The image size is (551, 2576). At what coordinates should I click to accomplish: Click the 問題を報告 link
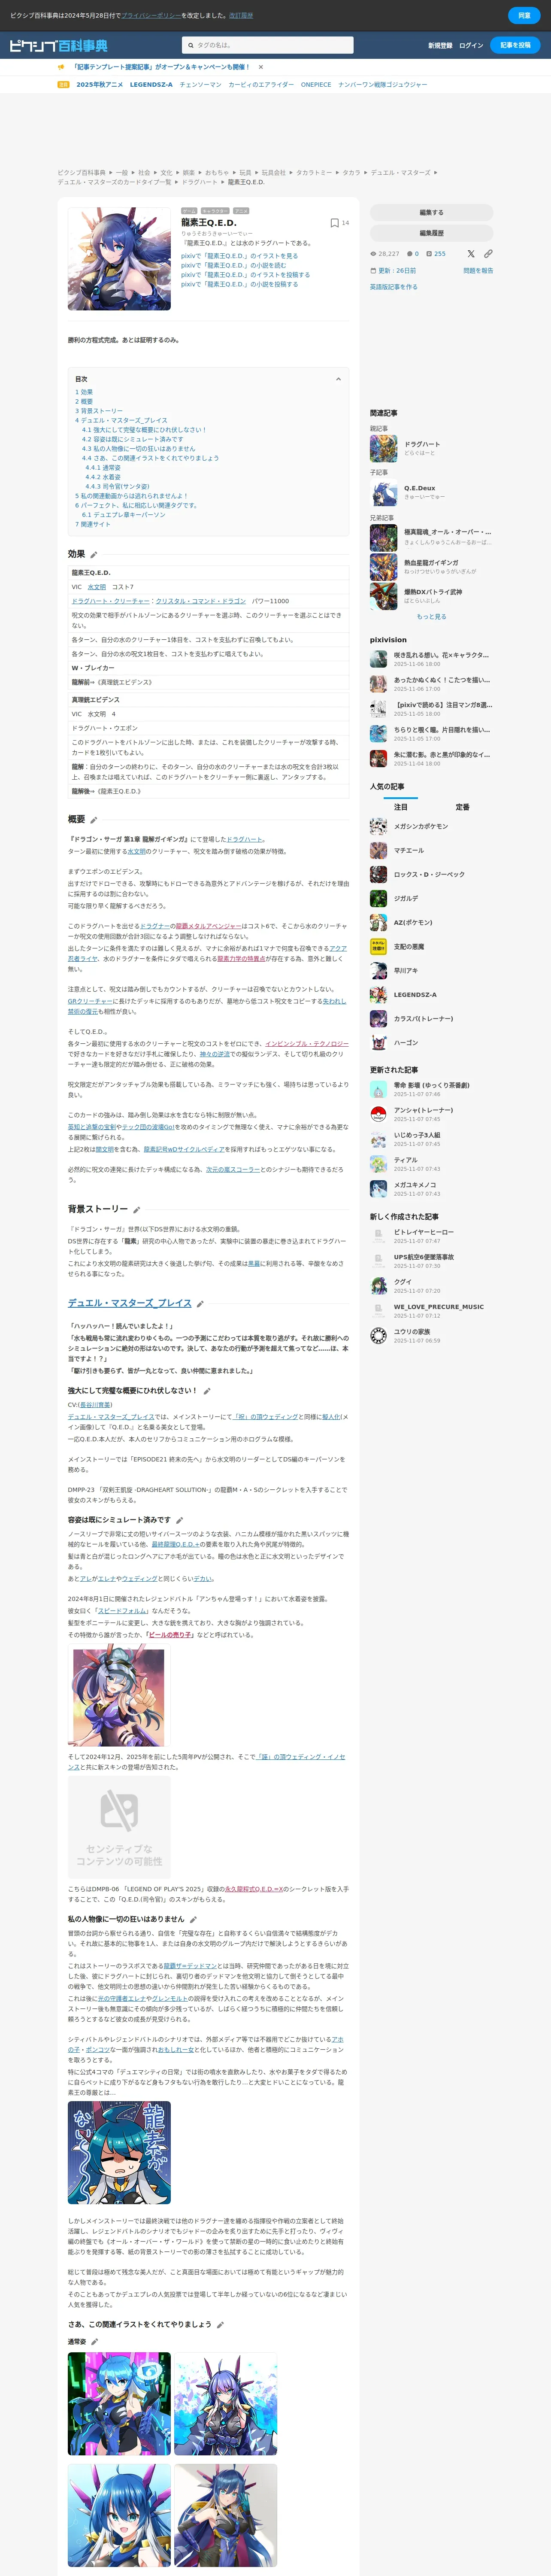pyautogui.click(x=478, y=271)
